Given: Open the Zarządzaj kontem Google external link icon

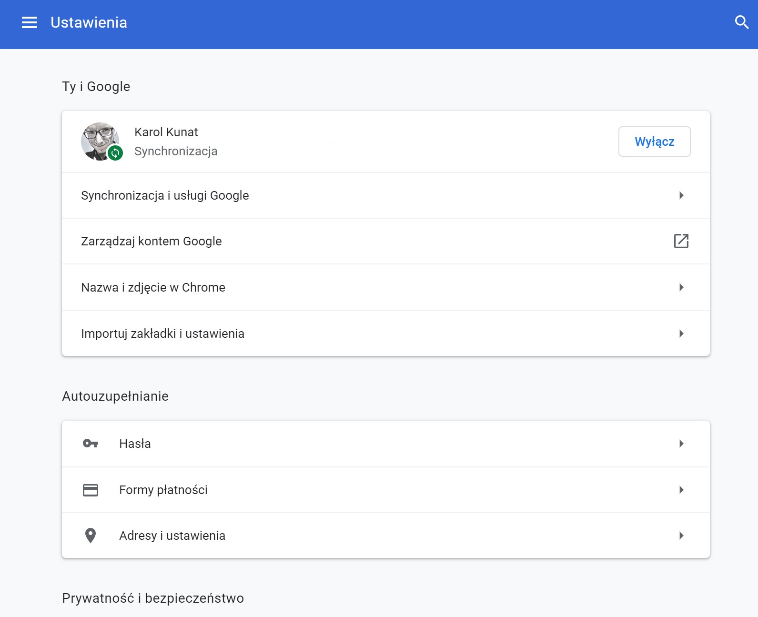Looking at the screenshot, I should 681,241.
